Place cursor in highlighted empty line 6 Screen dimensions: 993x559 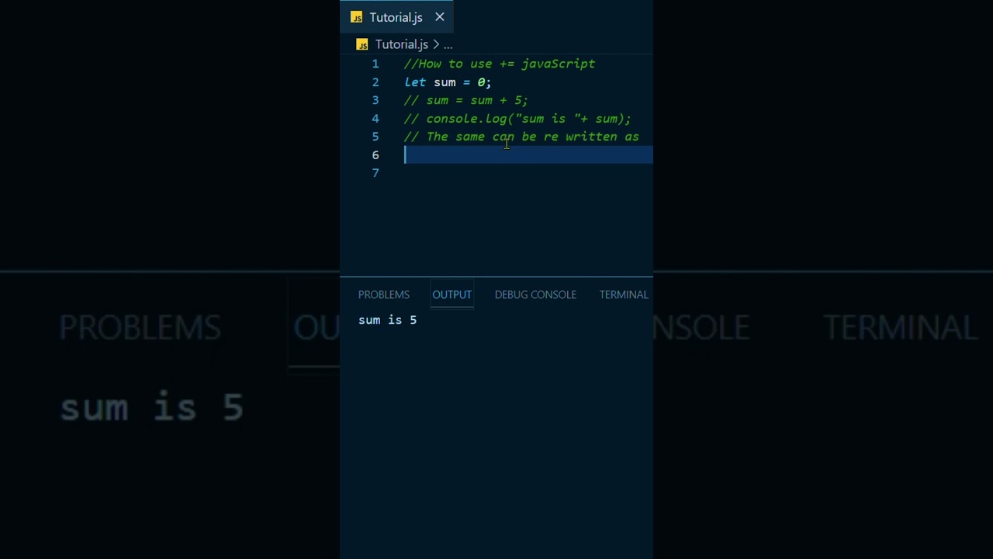click(x=528, y=155)
